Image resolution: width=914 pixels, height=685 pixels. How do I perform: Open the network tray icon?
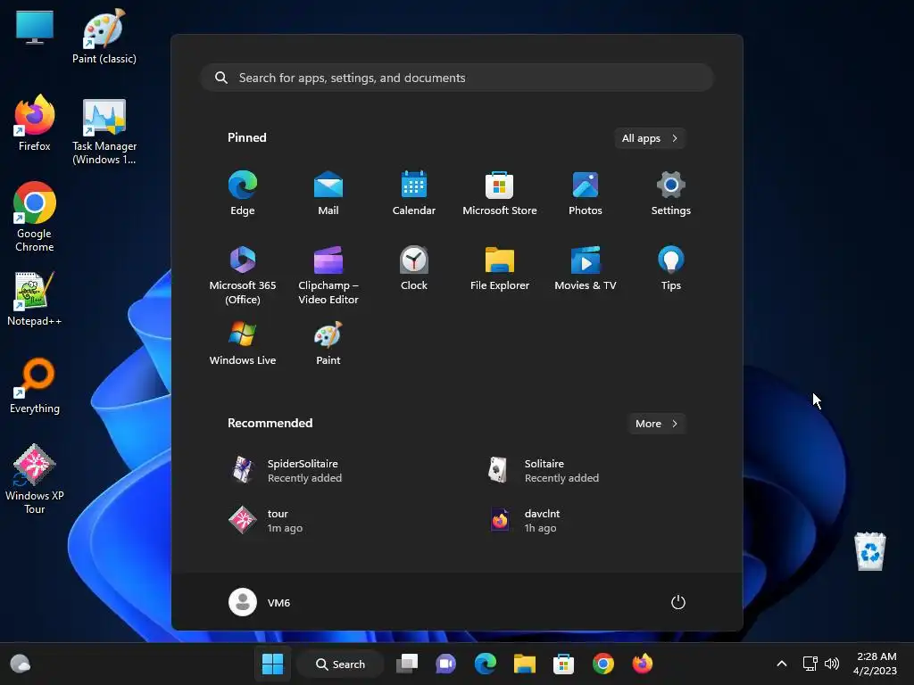coord(810,664)
